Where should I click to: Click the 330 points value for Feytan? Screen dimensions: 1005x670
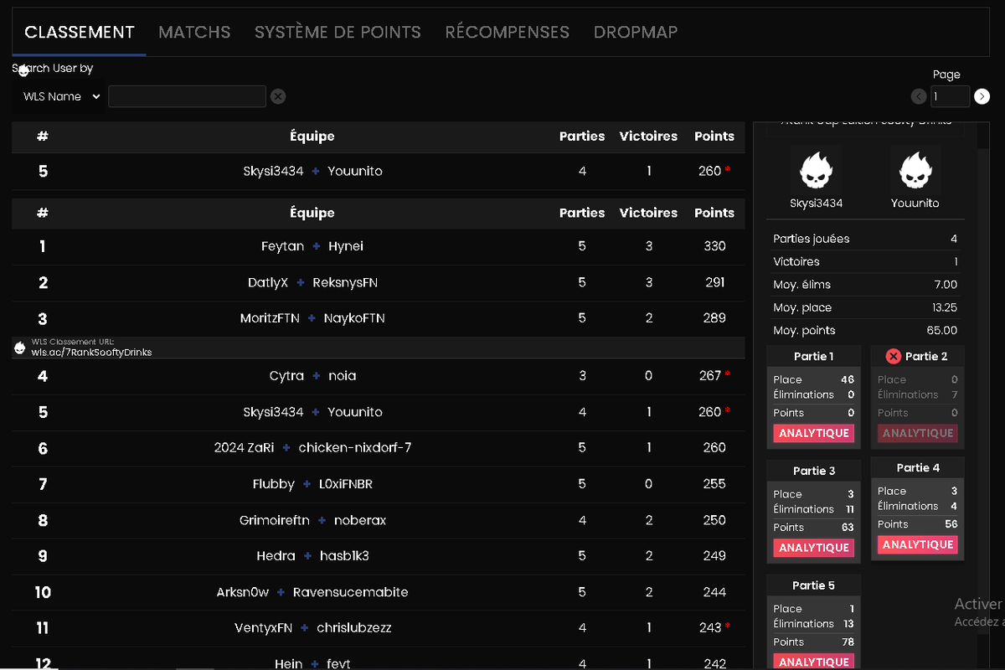714,246
